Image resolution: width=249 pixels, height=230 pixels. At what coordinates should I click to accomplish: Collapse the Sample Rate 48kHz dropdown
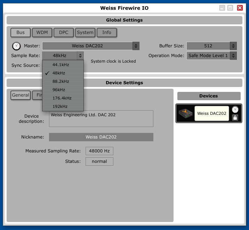tap(63, 56)
